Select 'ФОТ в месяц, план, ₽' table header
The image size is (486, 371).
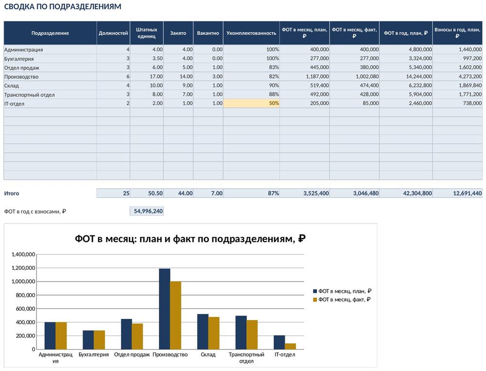[304, 33]
